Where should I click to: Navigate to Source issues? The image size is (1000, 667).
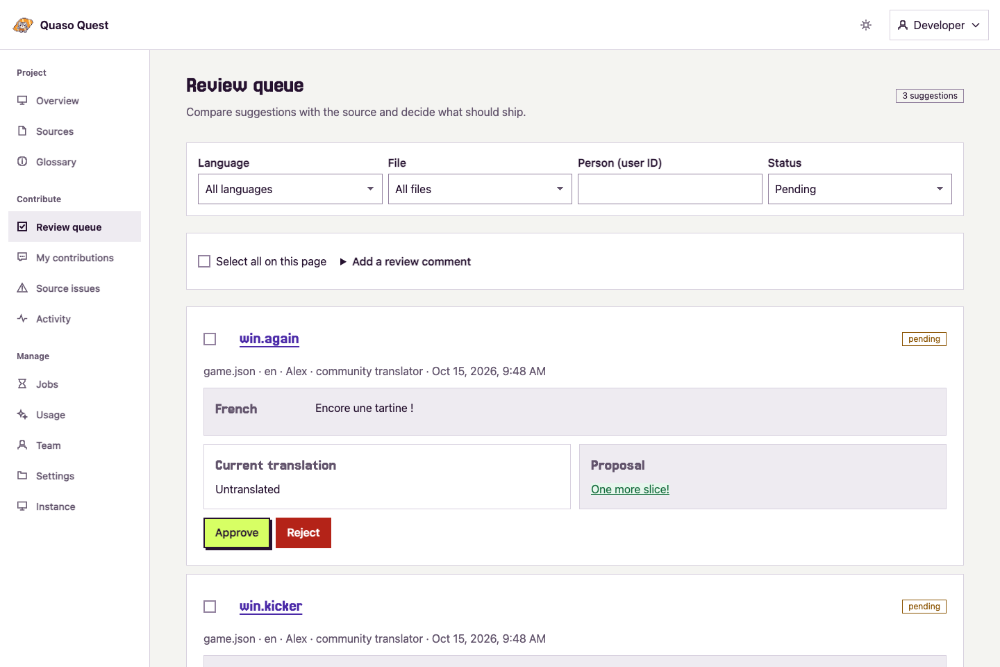pos(75,288)
